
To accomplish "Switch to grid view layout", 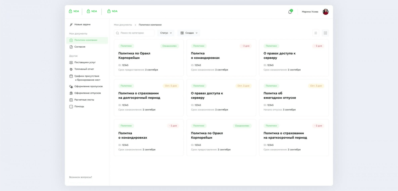I will pyautogui.click(x=325, y=33).
